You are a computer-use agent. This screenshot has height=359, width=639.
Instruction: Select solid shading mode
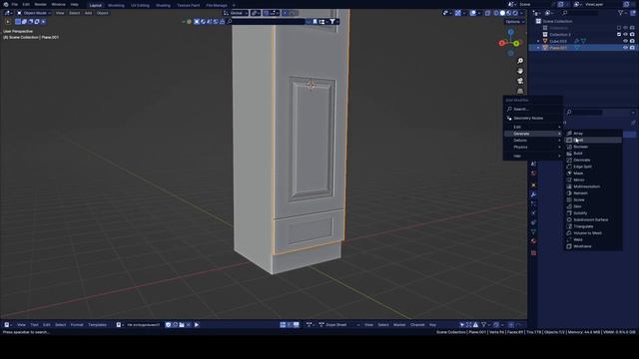[x=502, y=13]
